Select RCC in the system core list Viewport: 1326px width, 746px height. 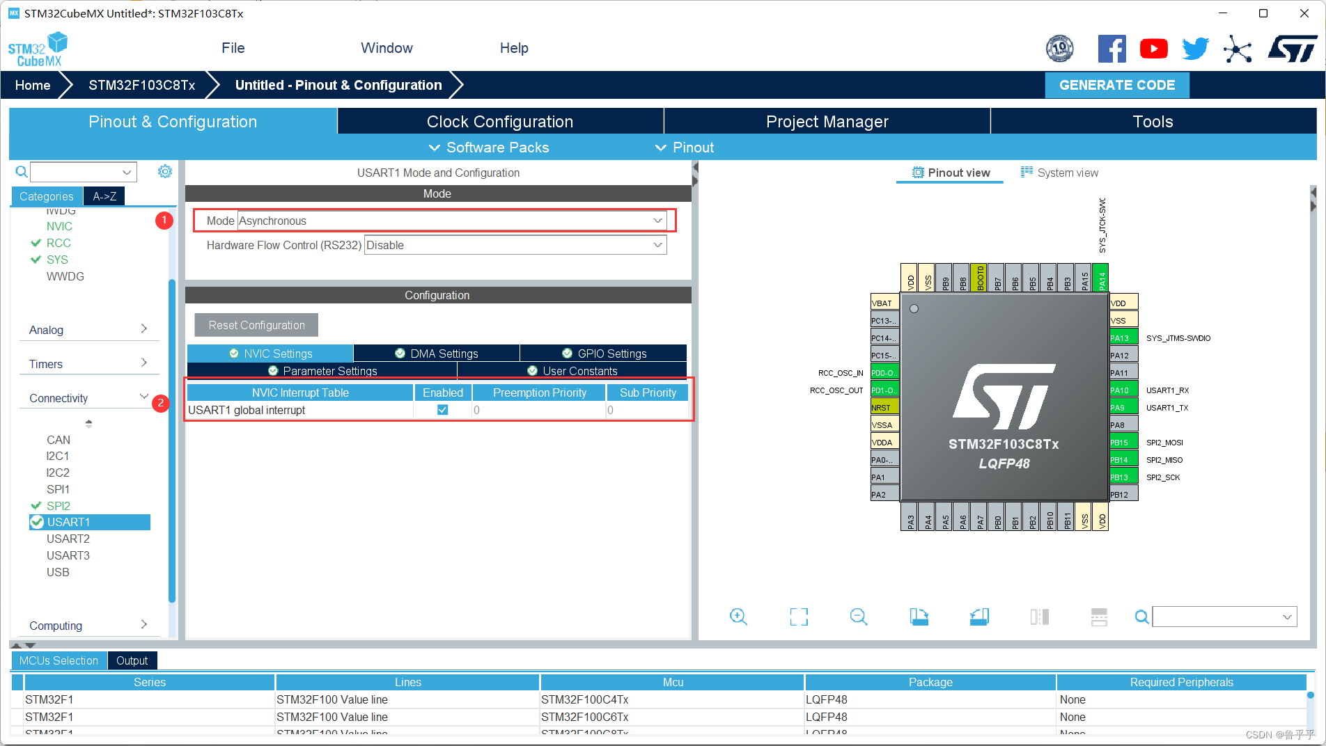pyautogui.click(x=58, y=243)
